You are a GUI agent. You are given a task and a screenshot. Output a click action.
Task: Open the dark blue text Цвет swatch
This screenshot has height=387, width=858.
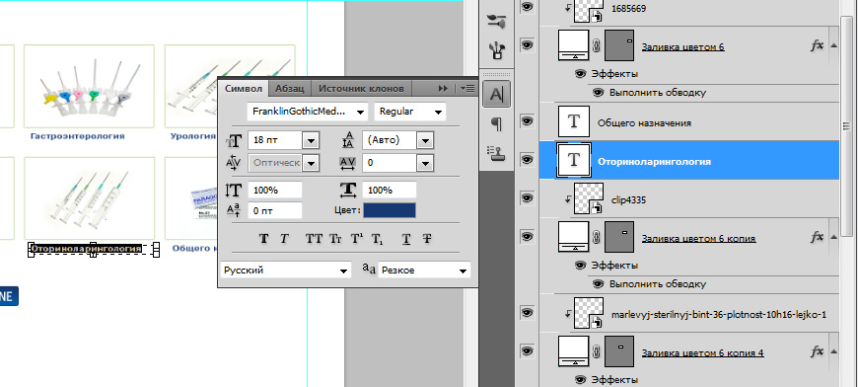390,210
